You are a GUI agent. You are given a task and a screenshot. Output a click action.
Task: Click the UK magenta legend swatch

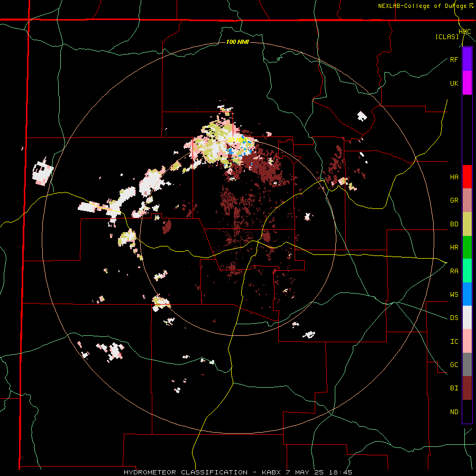(x=467, y=83)
